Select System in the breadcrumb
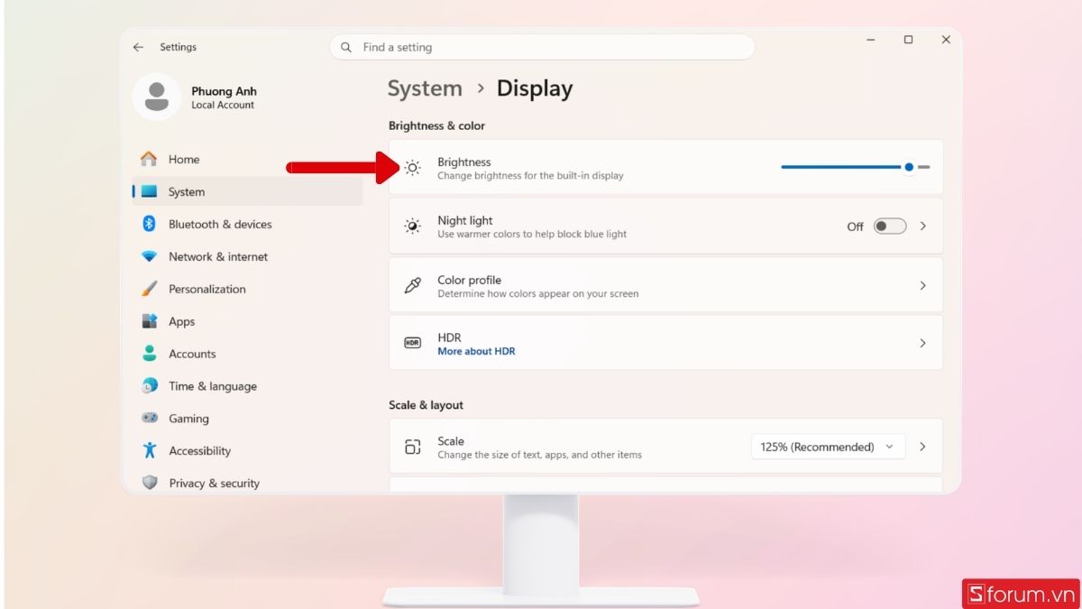The height and width of the screenshot is (609, 1082). click(x=425, y=88)
